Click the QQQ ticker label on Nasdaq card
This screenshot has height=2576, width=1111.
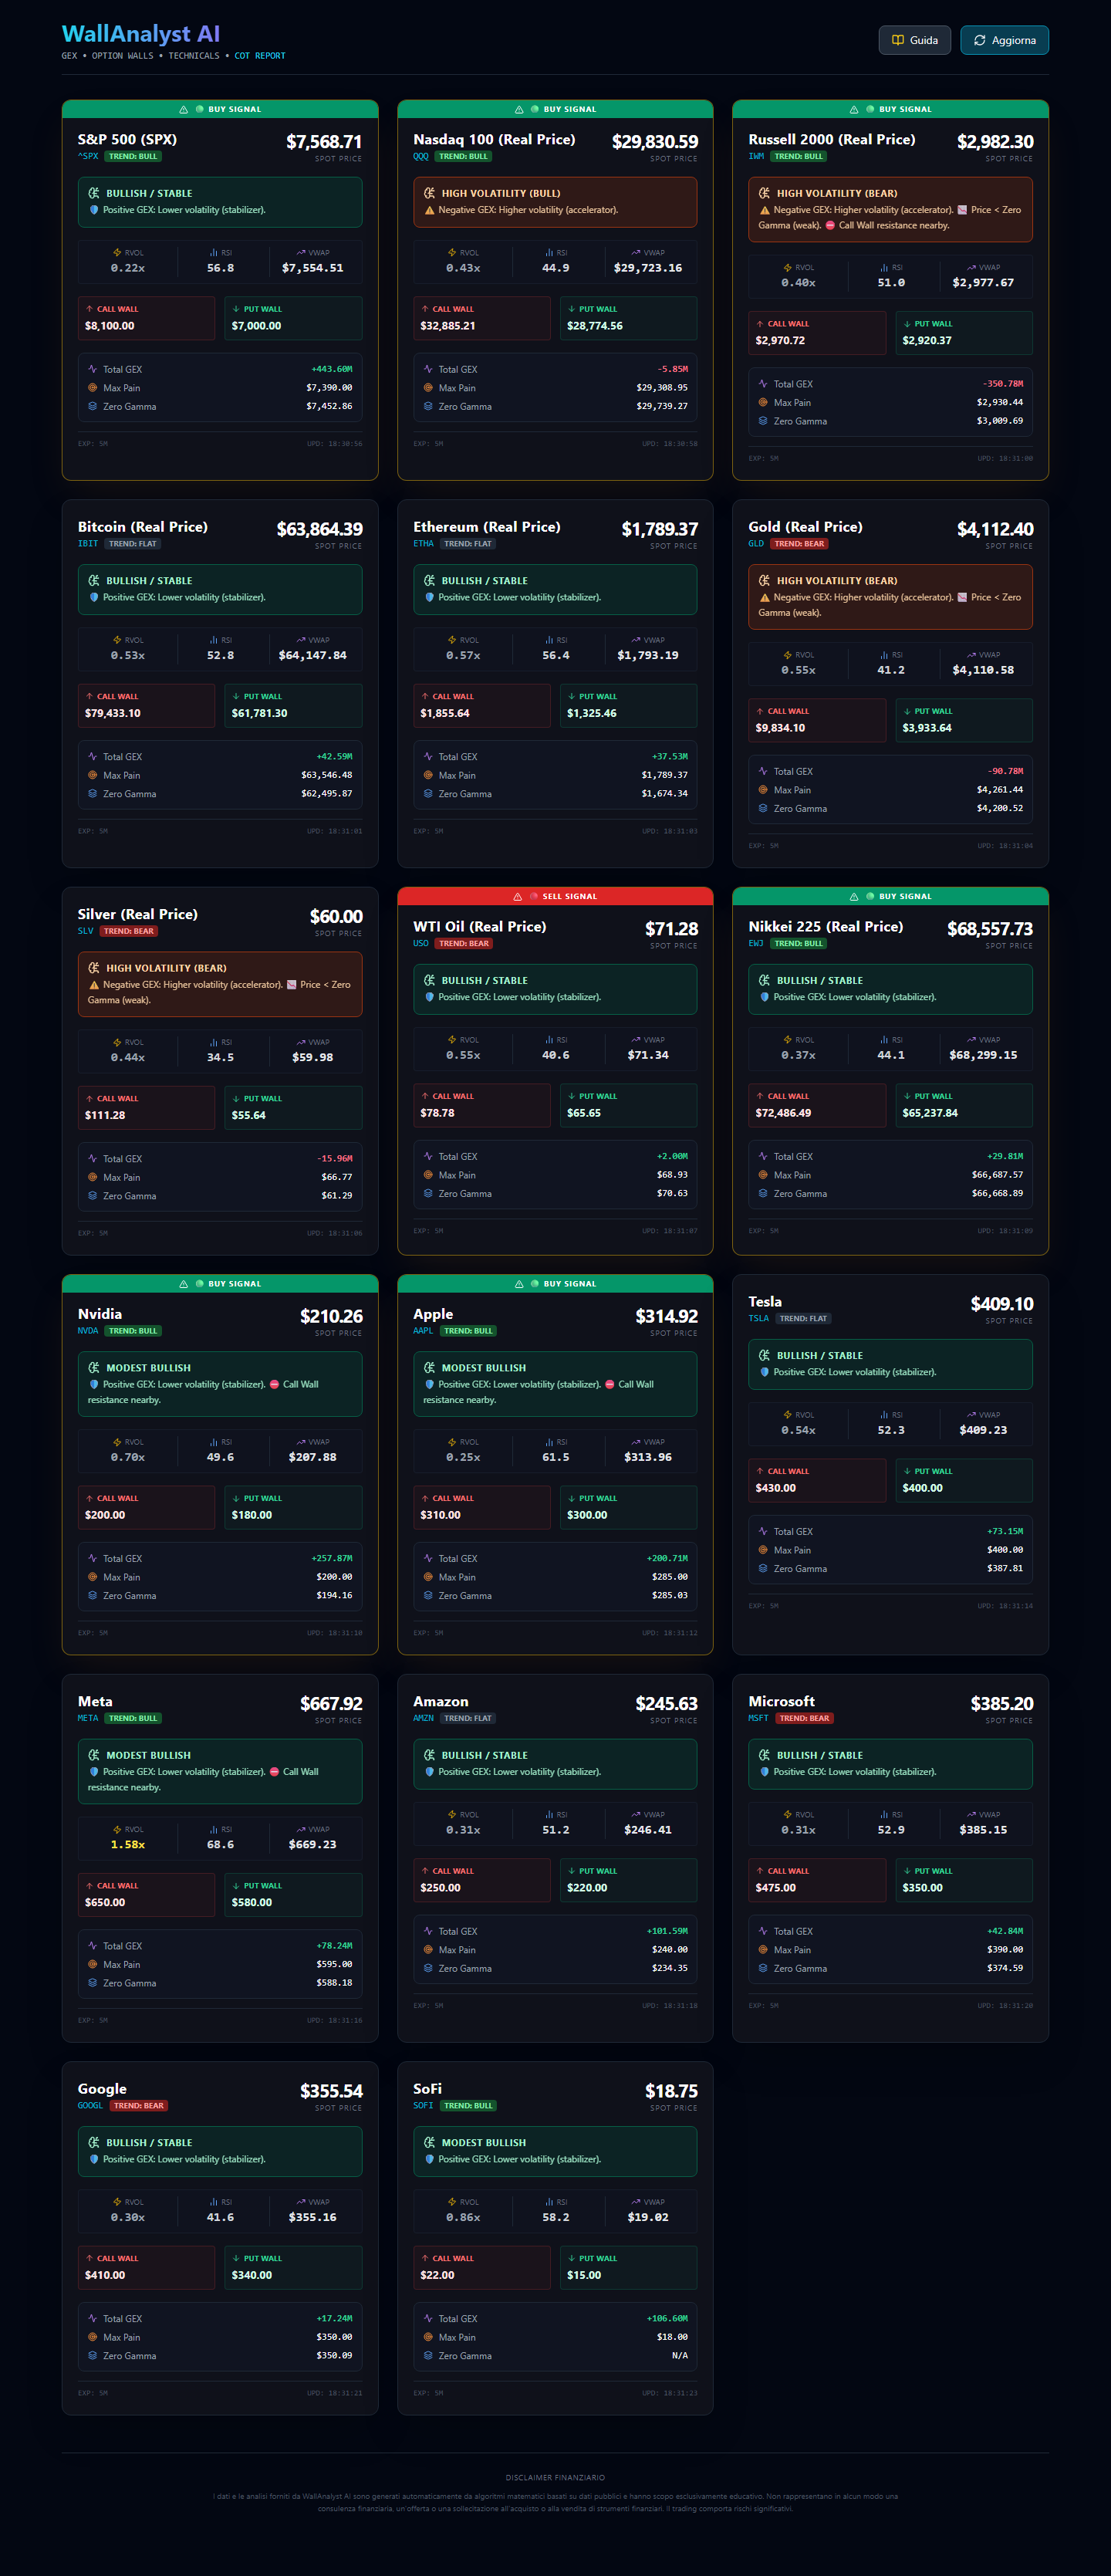click(x=421, y=156)
